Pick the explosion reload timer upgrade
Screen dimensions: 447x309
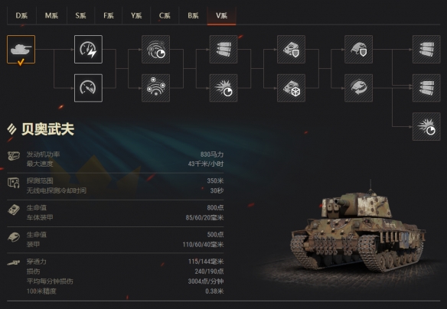click(x=223, y=88)
